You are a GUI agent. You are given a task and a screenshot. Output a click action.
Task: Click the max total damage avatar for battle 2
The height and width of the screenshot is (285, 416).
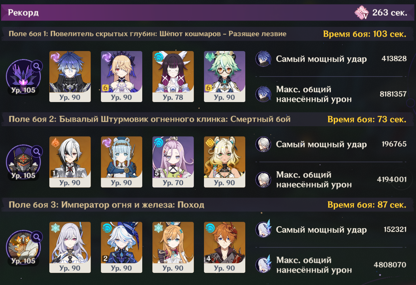pyautogui.click(x=263, y=180)
